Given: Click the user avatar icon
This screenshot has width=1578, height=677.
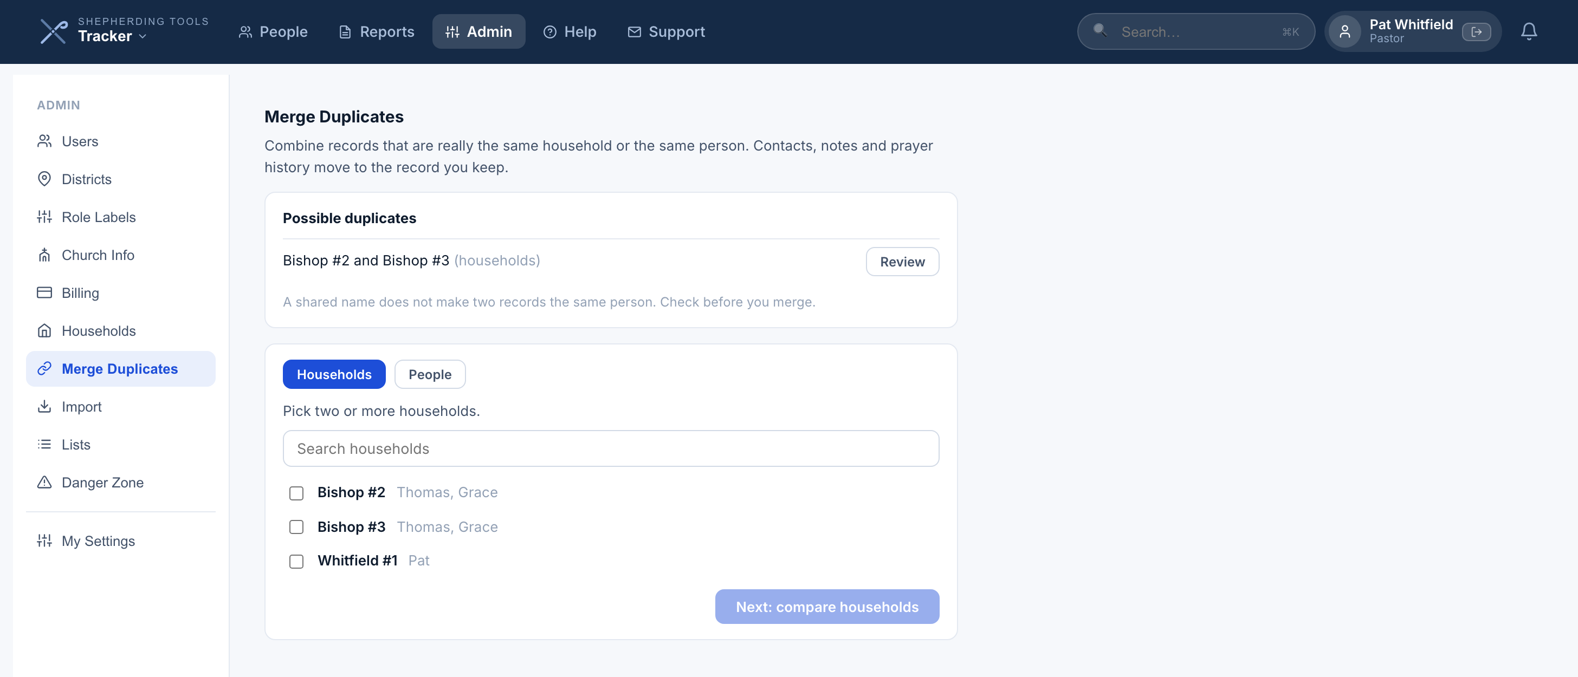Looking at the screenshot, I should click(1344, 32).
